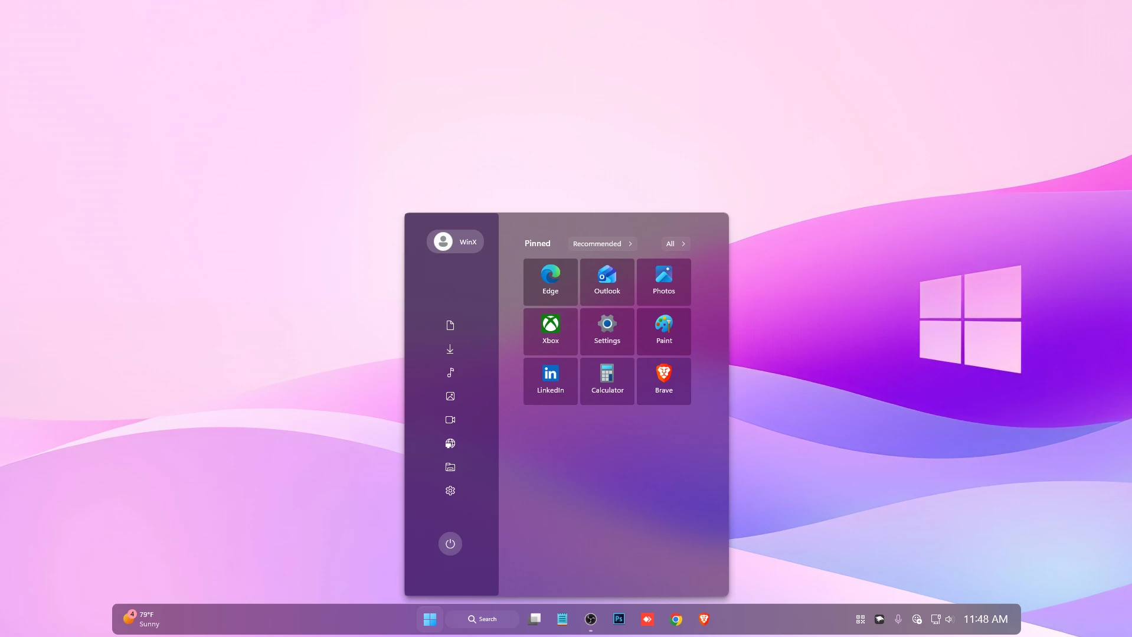1132x637 pixels.
Task: Open Music folder from Start sidebar
Action: pyautogui.click(x=450, y=373)
